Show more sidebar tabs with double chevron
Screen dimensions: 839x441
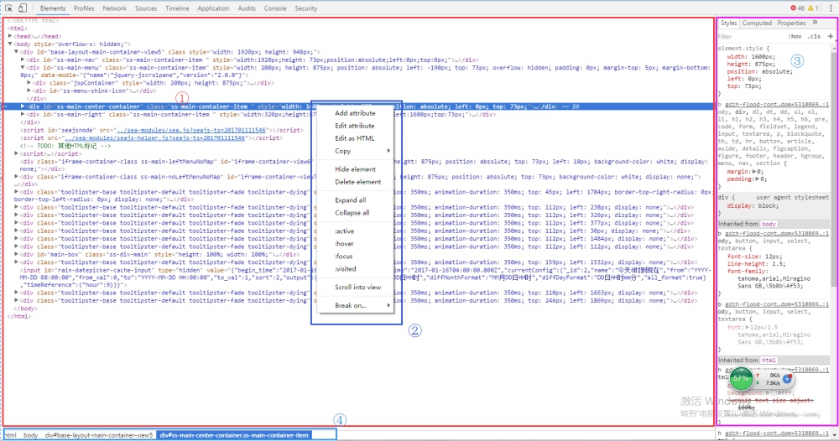[815, 23]
